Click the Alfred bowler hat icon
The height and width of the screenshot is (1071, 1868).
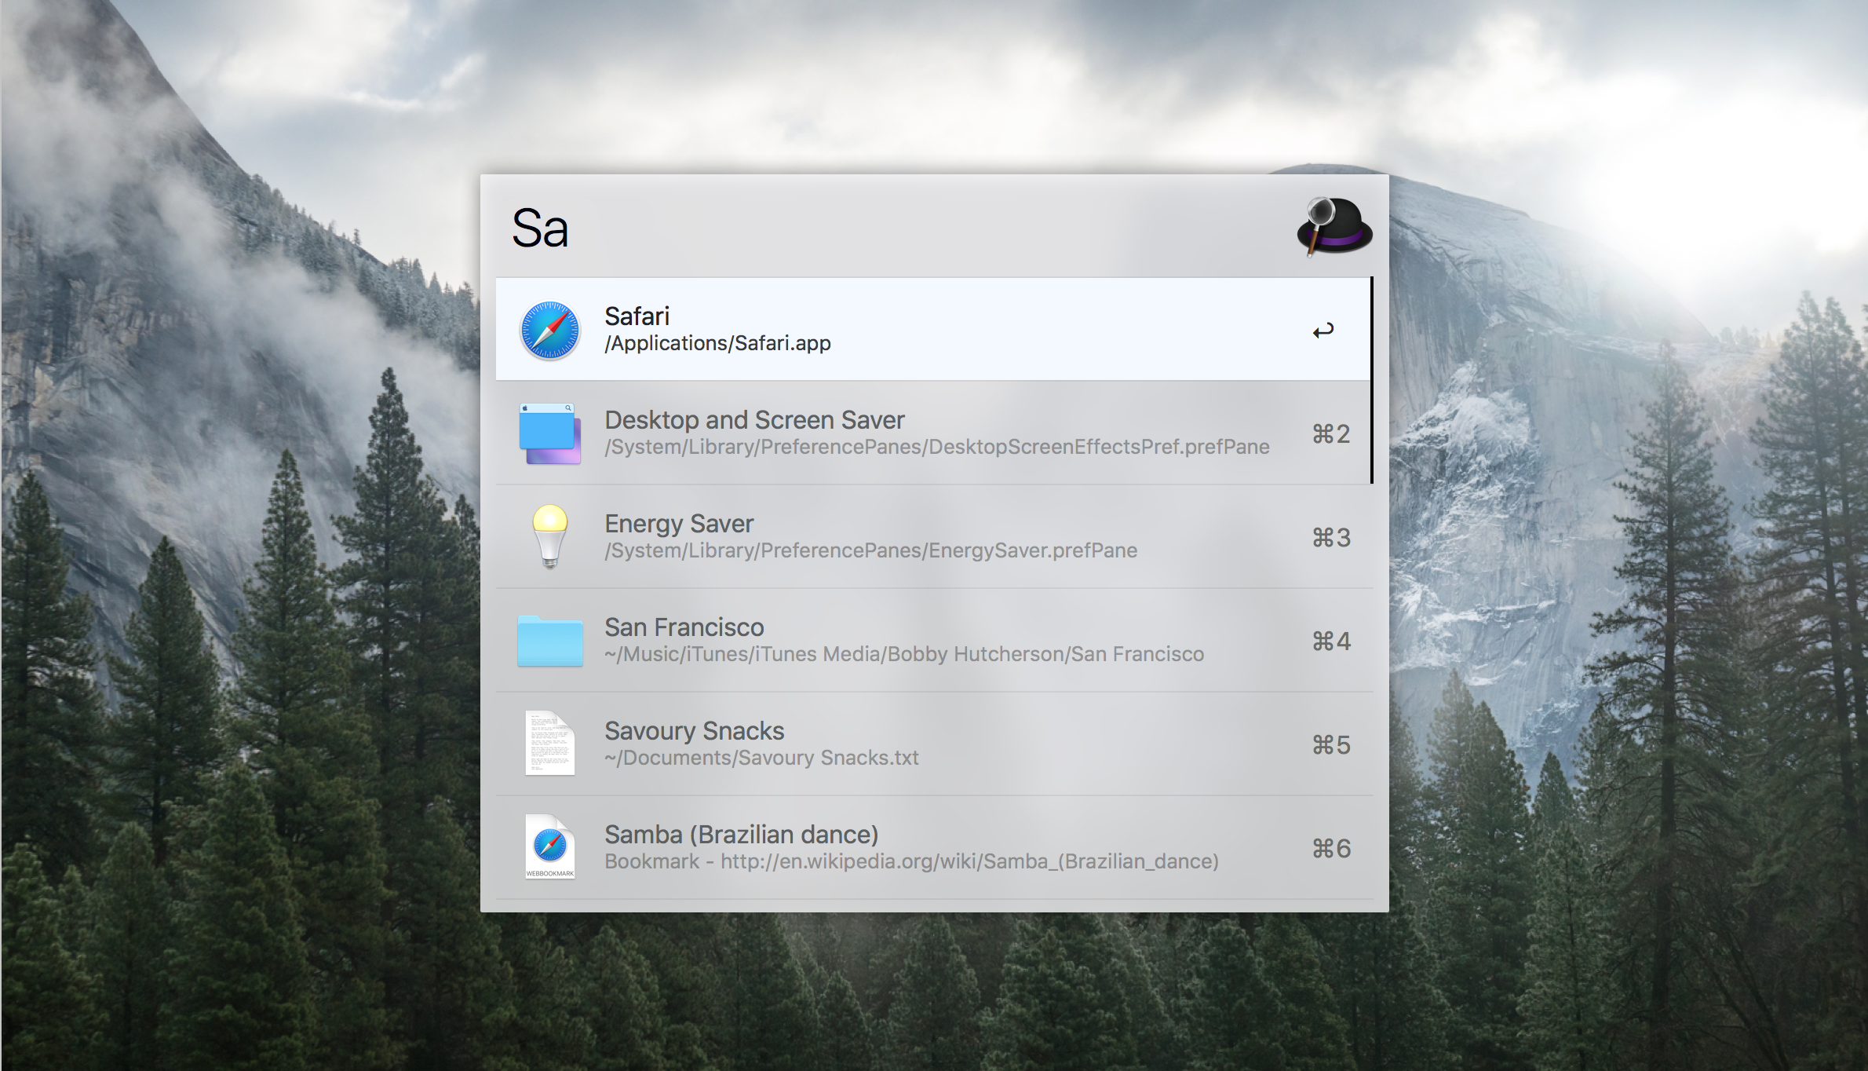(1334, 226)
